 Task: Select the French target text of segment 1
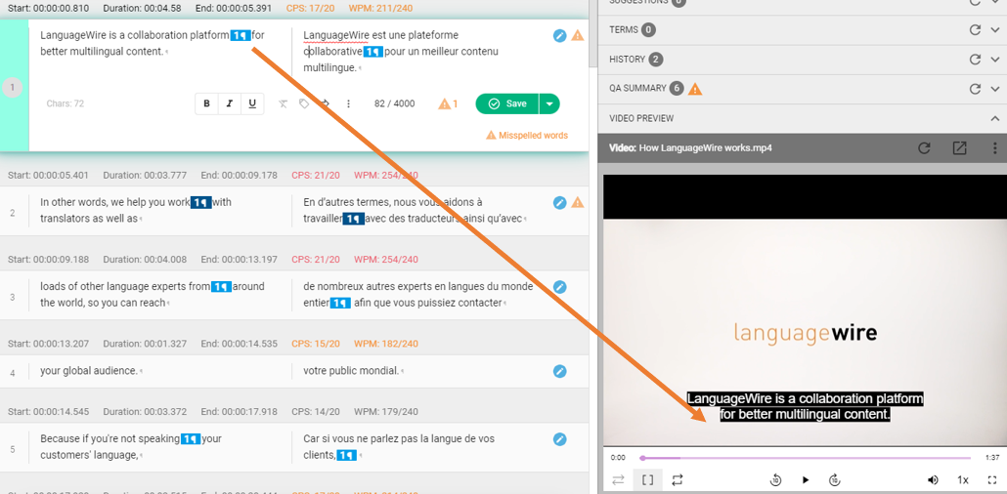[x=401, y=52]
